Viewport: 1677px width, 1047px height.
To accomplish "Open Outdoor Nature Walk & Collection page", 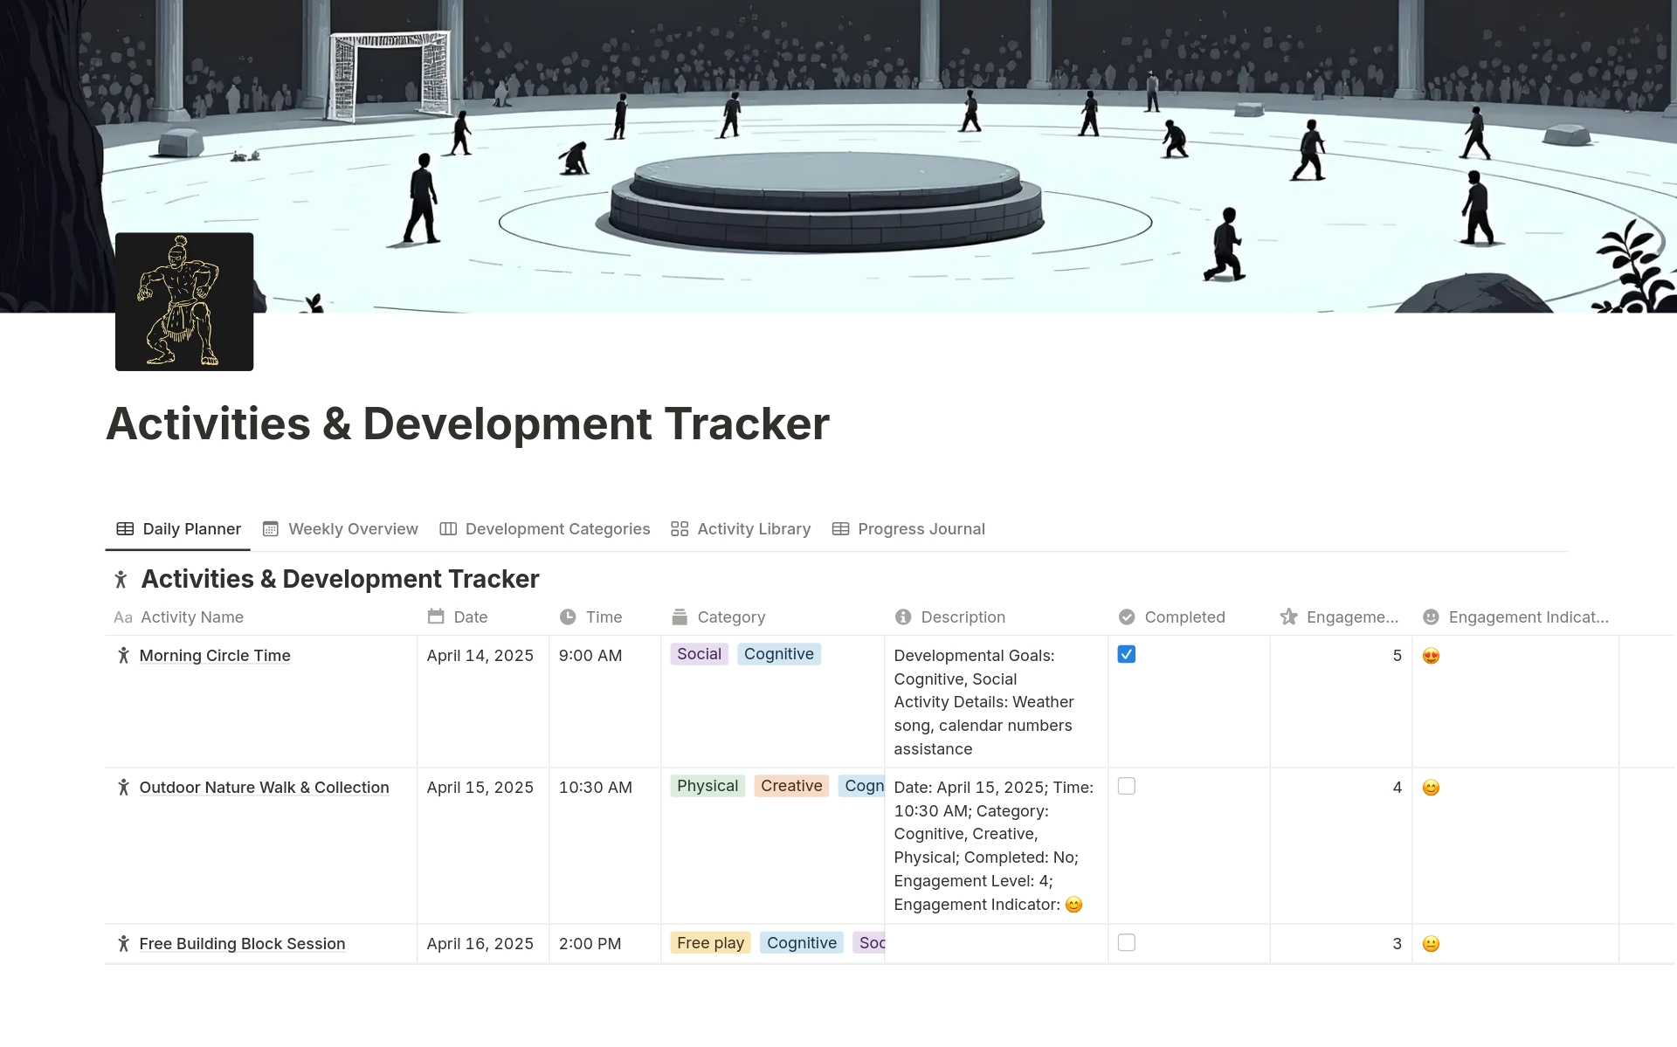I will pyautogui.click(x=264, y=788).
